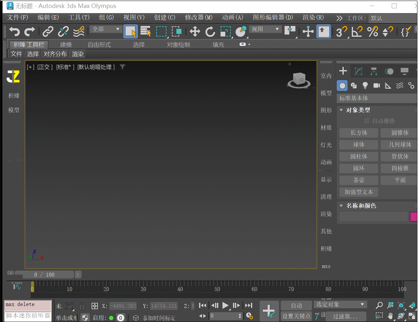This screenshot has height=322, width=418.
Task: Click the magenta object color swatch
Action: point(414,217)
